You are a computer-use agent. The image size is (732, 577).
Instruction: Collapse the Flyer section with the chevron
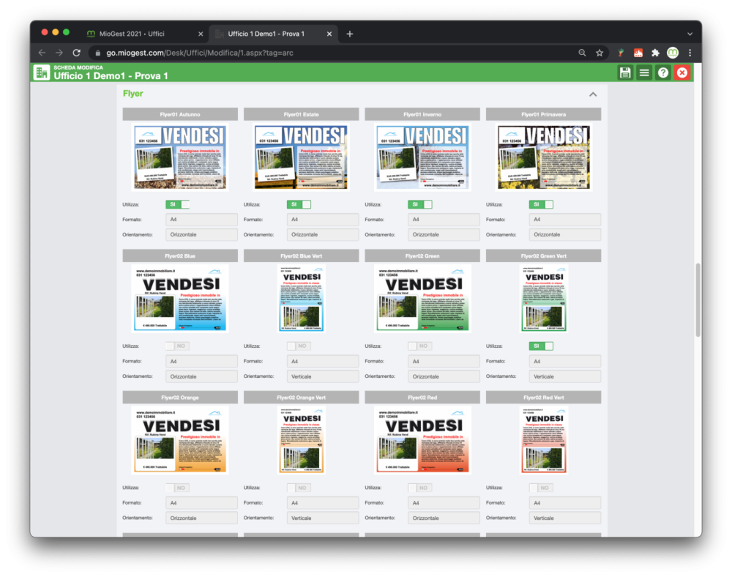pyautogui.click(x=593, y=94)
